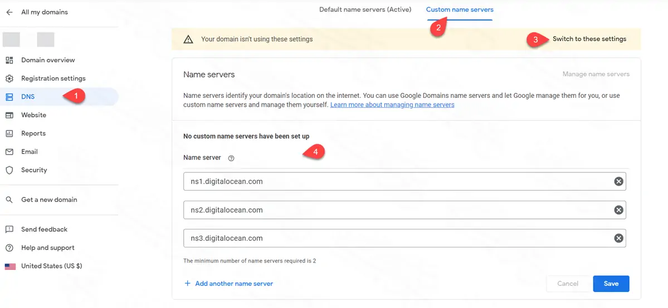Change the United States (US $) region

[x=51, y=266]
